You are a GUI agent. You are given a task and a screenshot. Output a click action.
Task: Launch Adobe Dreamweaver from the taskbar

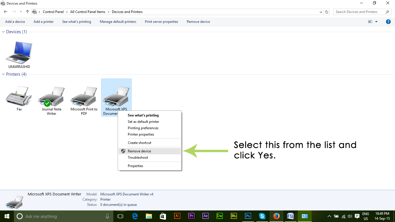tap(220, 216)
